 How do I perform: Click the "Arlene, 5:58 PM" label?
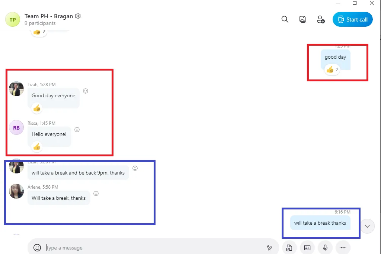(43, 187)
